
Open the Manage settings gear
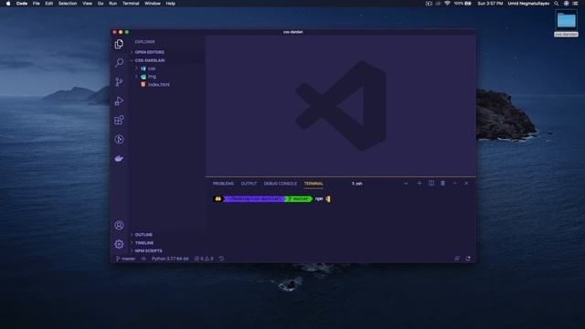click(119, 244)
